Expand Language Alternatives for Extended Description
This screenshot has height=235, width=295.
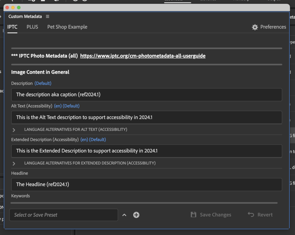(14, 163)
